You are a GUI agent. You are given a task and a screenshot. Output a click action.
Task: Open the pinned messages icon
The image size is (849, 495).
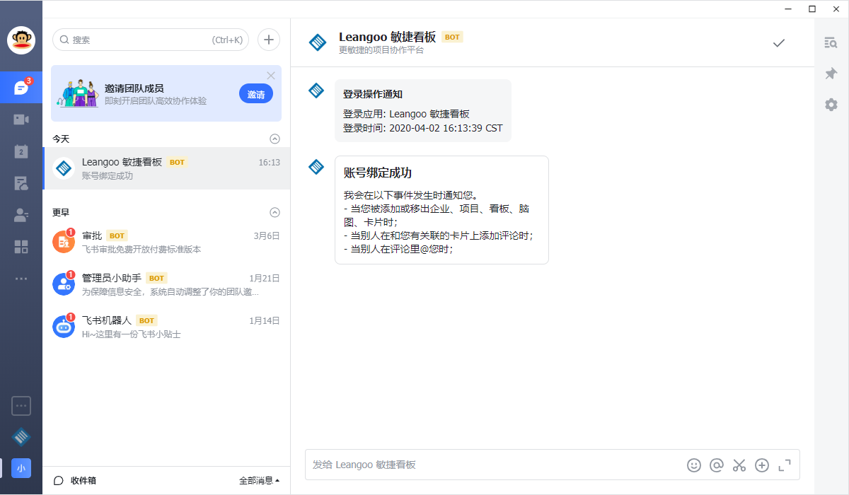tap(831, 74)
